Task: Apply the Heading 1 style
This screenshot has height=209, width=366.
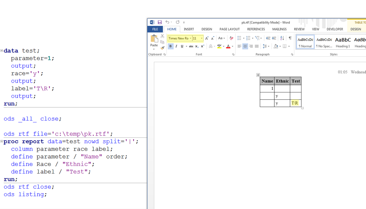Action: [x=343, y=42]
